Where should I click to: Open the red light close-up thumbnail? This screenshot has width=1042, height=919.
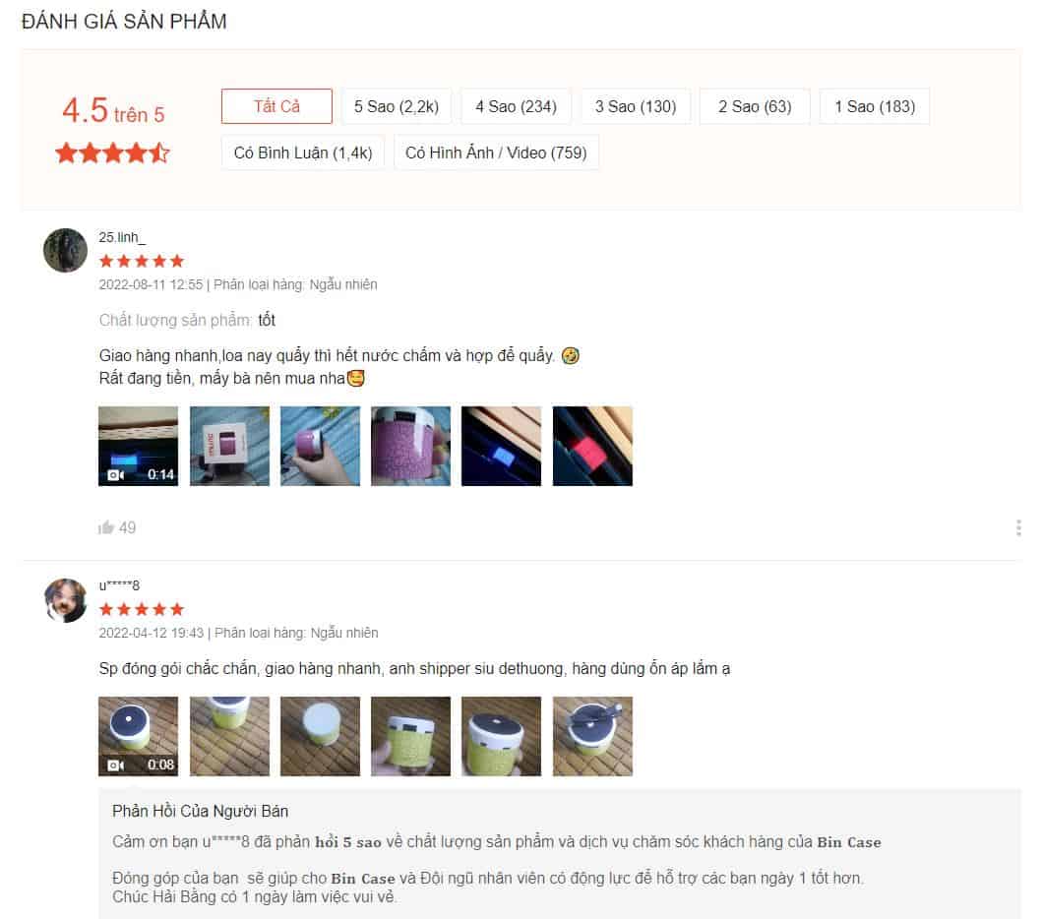point(592,446)
